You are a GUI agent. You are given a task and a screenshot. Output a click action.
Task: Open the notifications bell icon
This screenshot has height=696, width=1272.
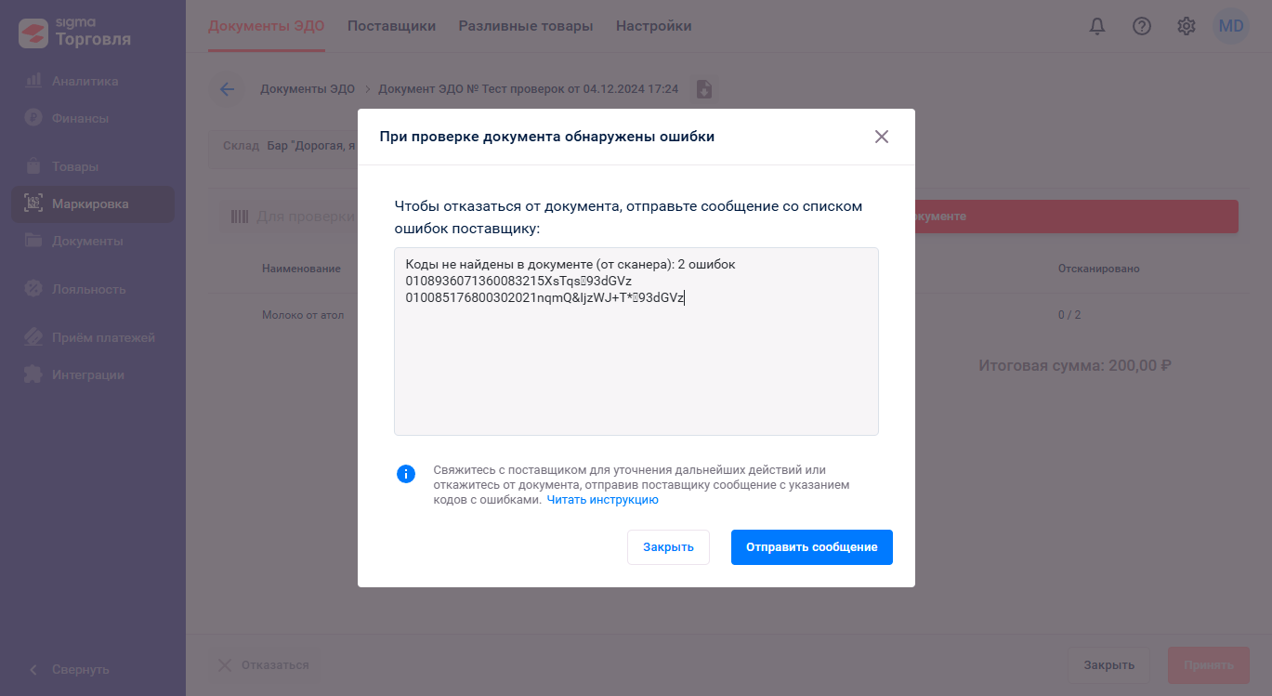[x=1097, y=26]
